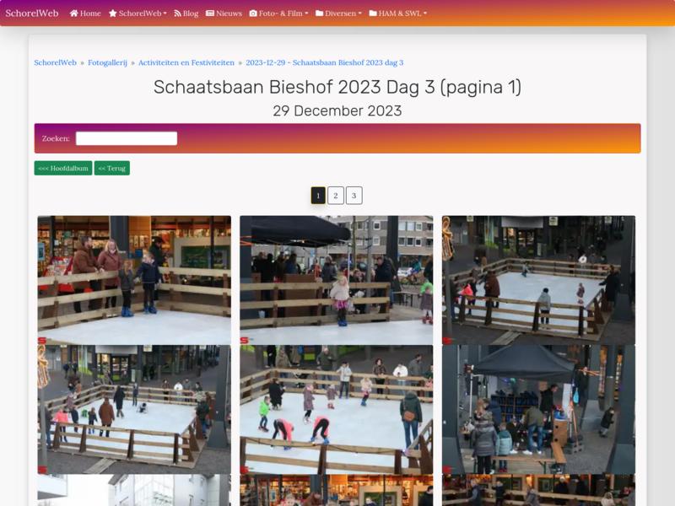Select pagination page 1

[318, 196]
